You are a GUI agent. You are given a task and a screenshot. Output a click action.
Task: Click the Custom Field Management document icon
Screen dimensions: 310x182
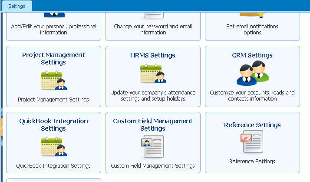(x=152, y=146)
